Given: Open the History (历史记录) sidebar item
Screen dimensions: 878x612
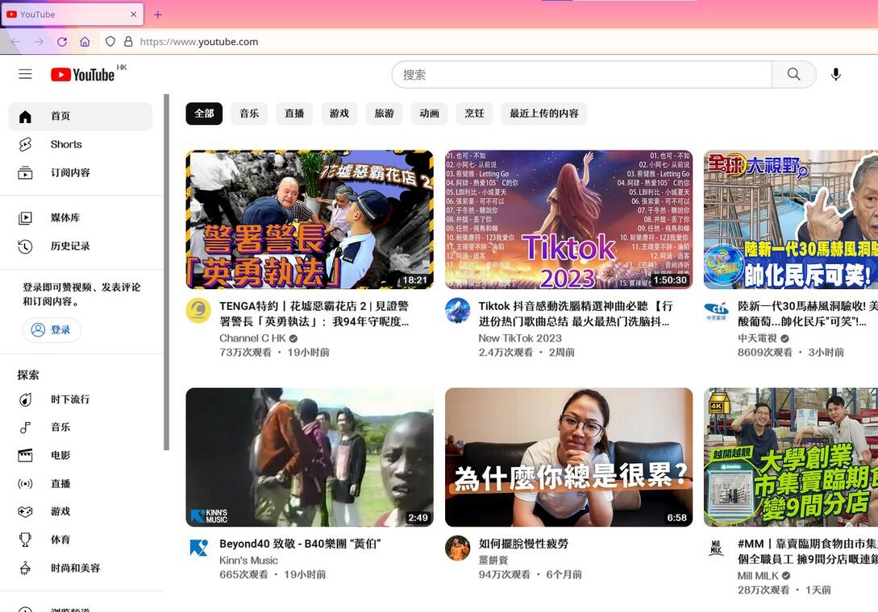Looking at the screenshot, I should point(69,246).
